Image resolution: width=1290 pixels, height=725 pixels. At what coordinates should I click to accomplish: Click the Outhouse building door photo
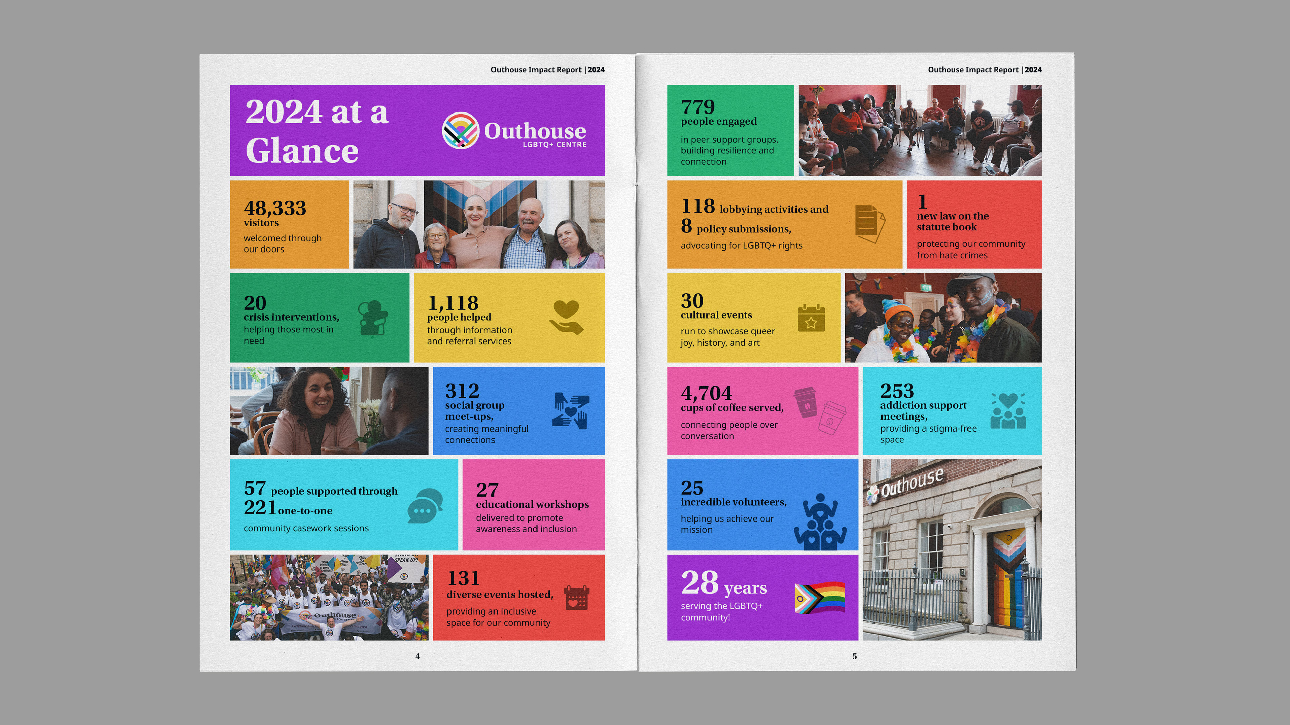click(x=951, y=550)
